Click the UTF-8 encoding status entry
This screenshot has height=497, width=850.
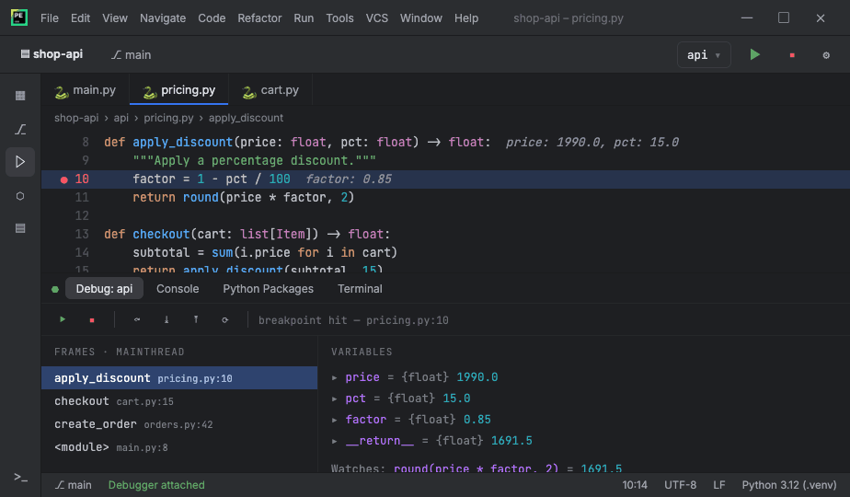(681, 485)
